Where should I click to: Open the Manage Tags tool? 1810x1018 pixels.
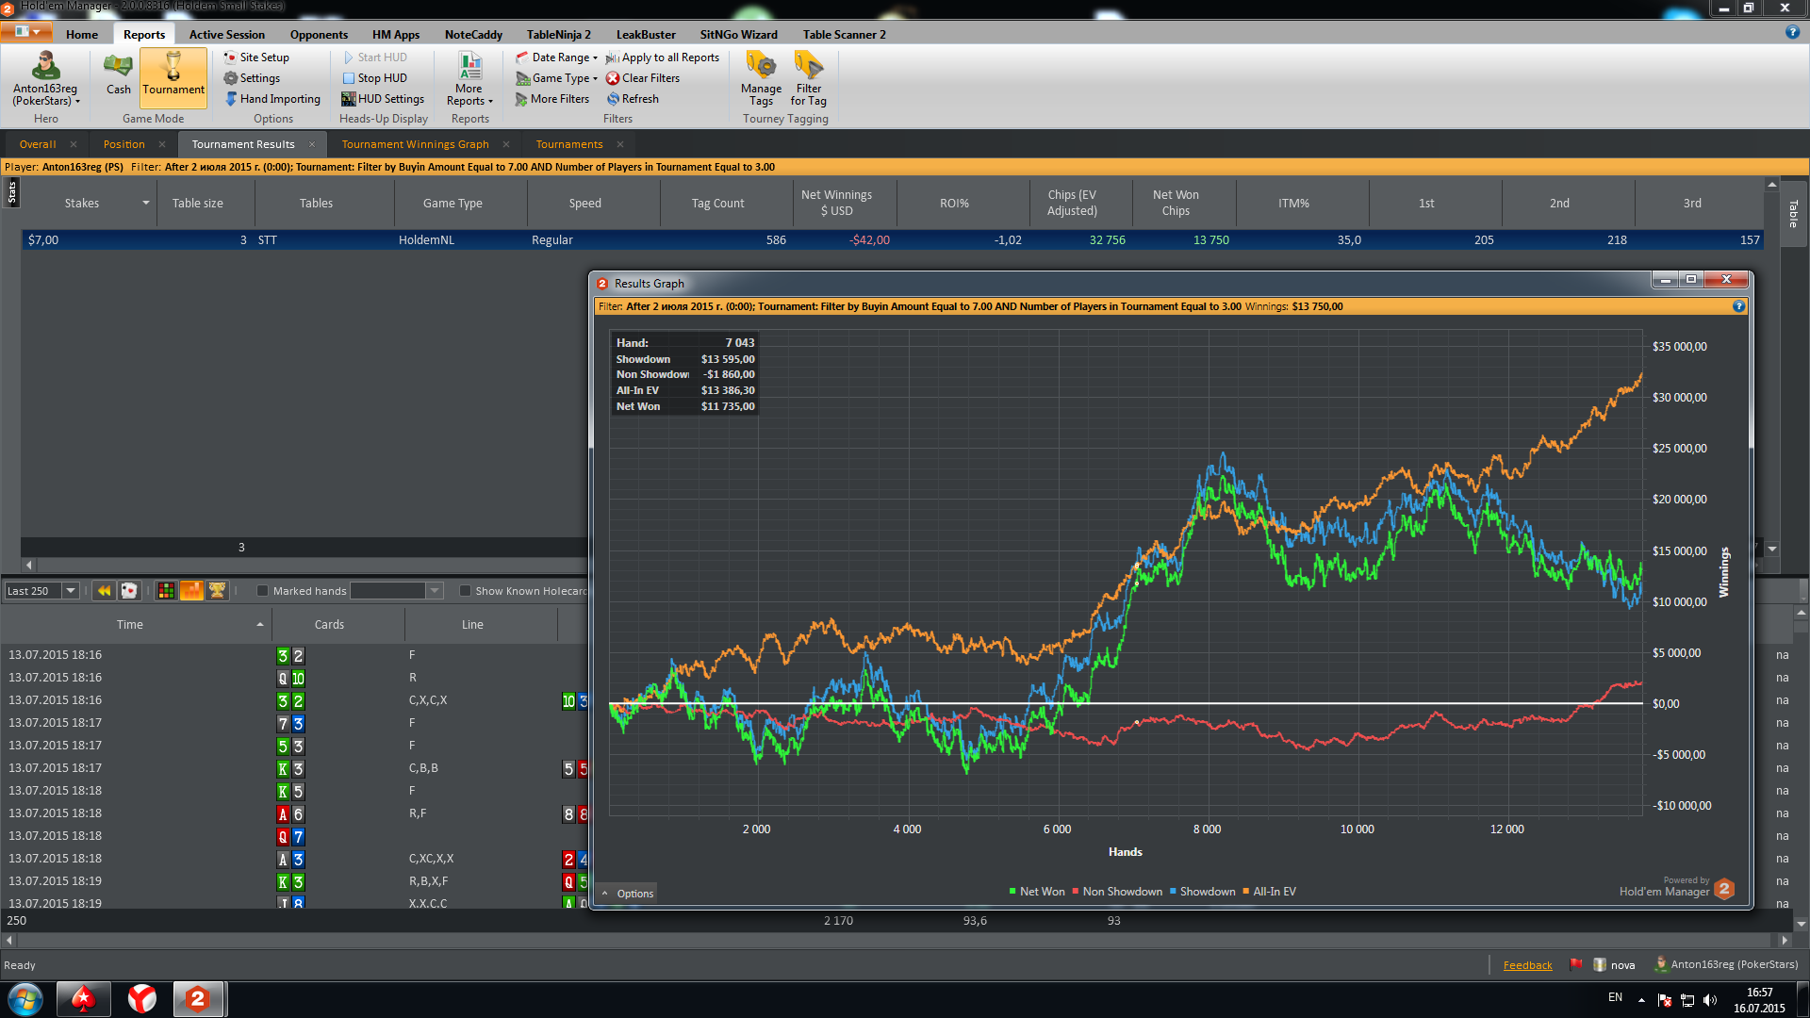click(761, 79)
